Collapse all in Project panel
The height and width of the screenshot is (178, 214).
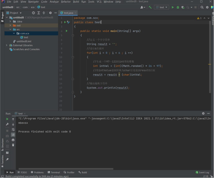[x=44, y=13]
